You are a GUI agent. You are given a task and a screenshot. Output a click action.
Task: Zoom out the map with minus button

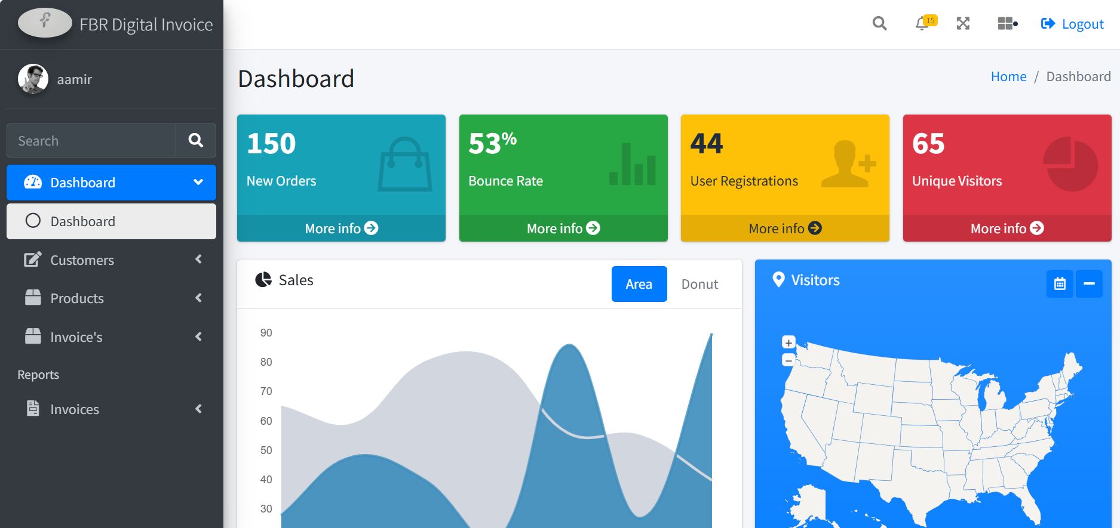788,360
